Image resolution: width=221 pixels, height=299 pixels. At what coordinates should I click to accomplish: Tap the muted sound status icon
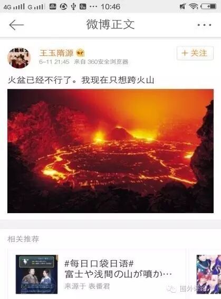pyautogui.click(x=182, y=6)
